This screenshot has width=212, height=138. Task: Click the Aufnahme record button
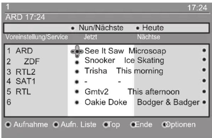point(26,125)
